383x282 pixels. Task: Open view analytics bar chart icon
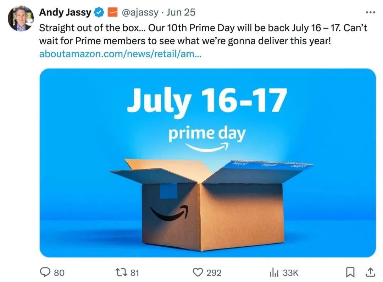click(274, 272)
